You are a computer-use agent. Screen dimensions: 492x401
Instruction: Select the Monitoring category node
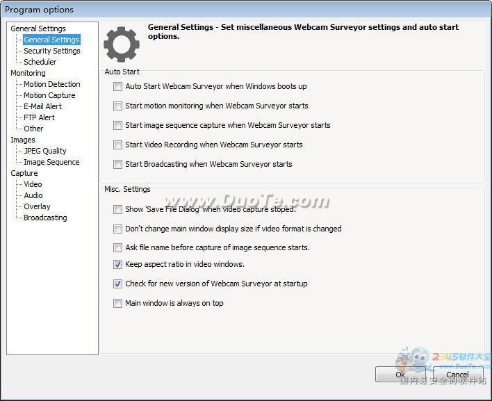tap(28, 73)
